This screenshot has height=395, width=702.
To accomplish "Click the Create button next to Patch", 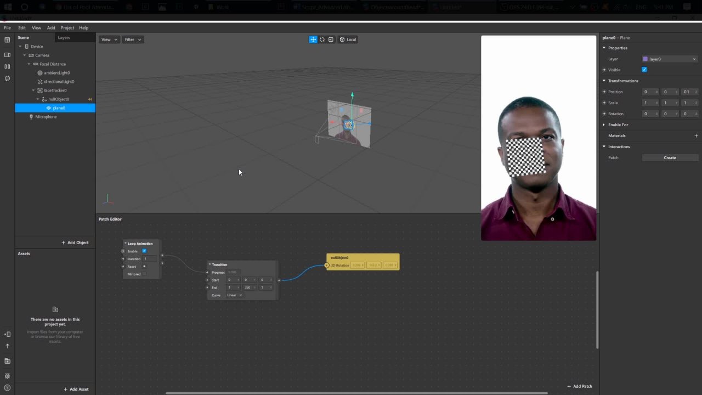I will (x=670, y=157).
